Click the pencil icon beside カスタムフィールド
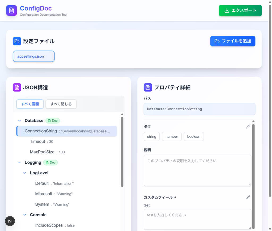 coord(248,197)
